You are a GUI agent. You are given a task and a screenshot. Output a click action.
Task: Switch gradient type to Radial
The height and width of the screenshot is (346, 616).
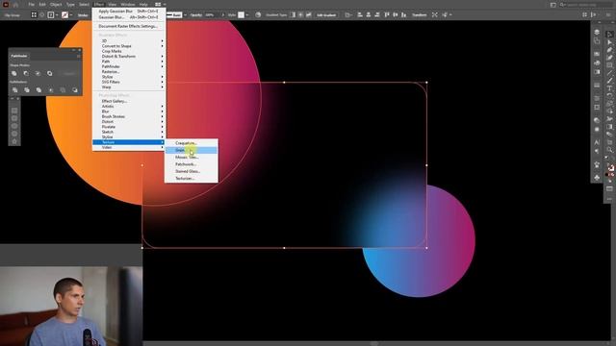[300, 15]
